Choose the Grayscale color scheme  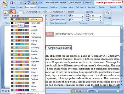[x=28, y=23]
